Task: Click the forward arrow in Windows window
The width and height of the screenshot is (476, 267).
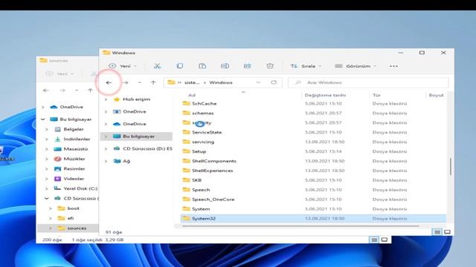Action: tap(126, 82)
